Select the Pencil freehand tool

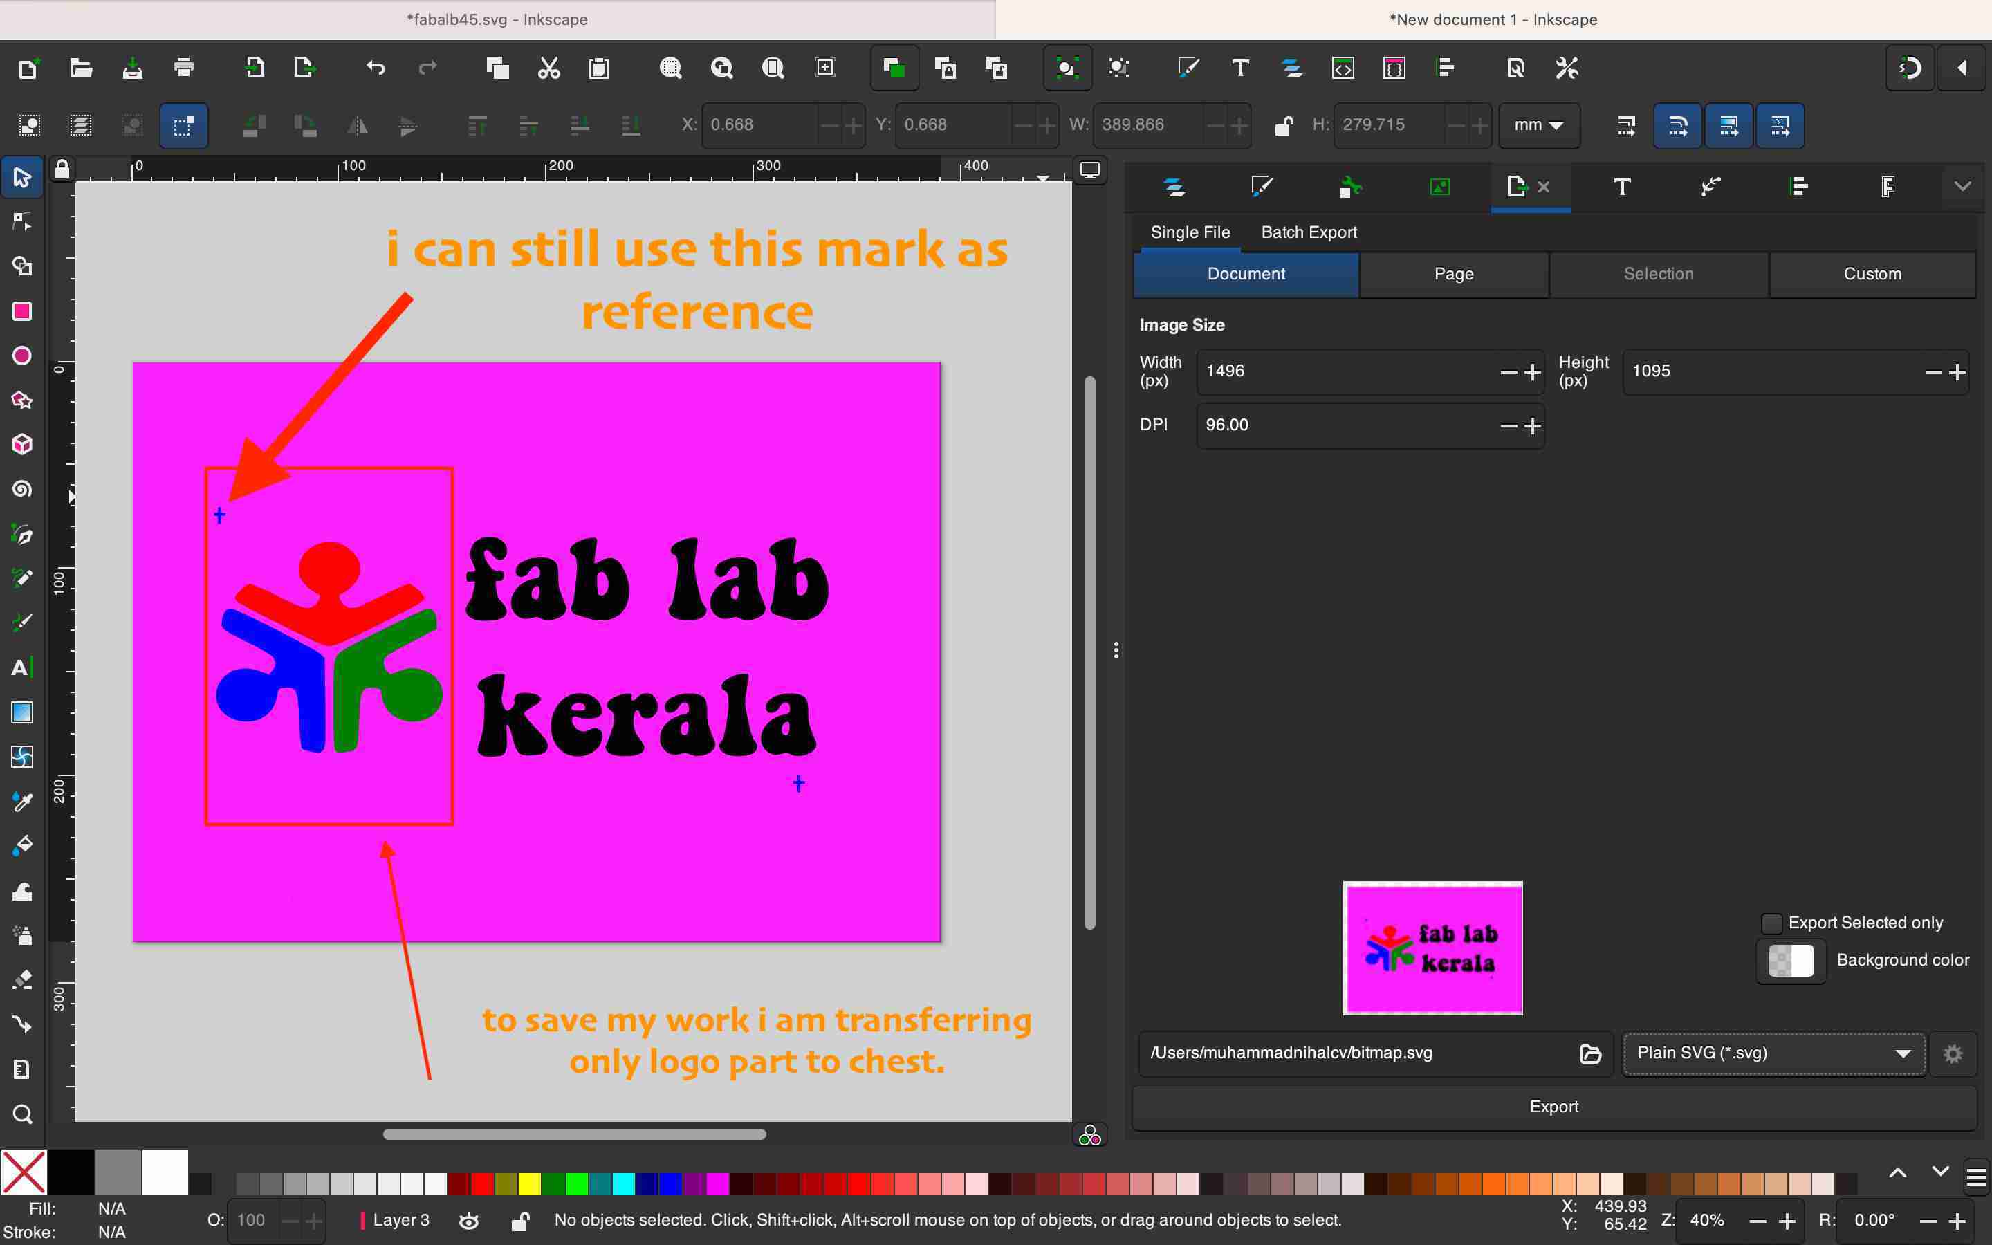coord(22,579)
